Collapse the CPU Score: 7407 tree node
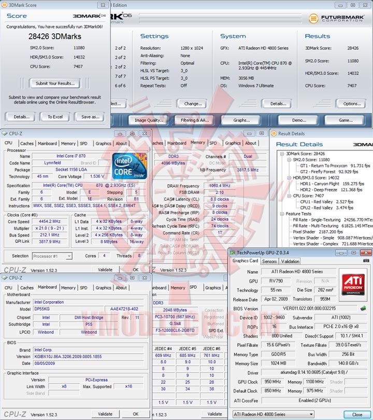The width and height of the screenshot is (373, 420). [x=289, y=196]
